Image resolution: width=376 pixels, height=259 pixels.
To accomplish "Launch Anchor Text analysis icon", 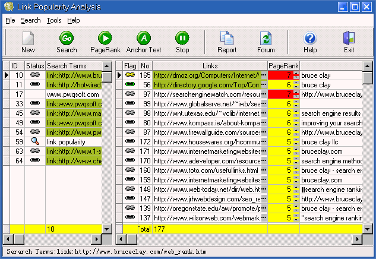I will click(x=144, y=38).
